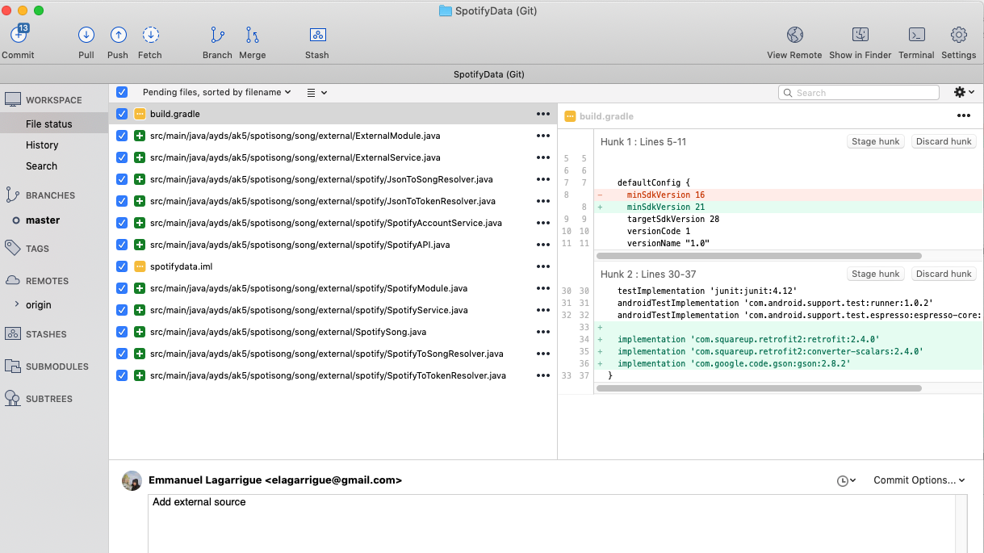Open more options for spotifydata.iml row
The width and height of the screenshot is (984, 553).
click(x=543, y=266)
